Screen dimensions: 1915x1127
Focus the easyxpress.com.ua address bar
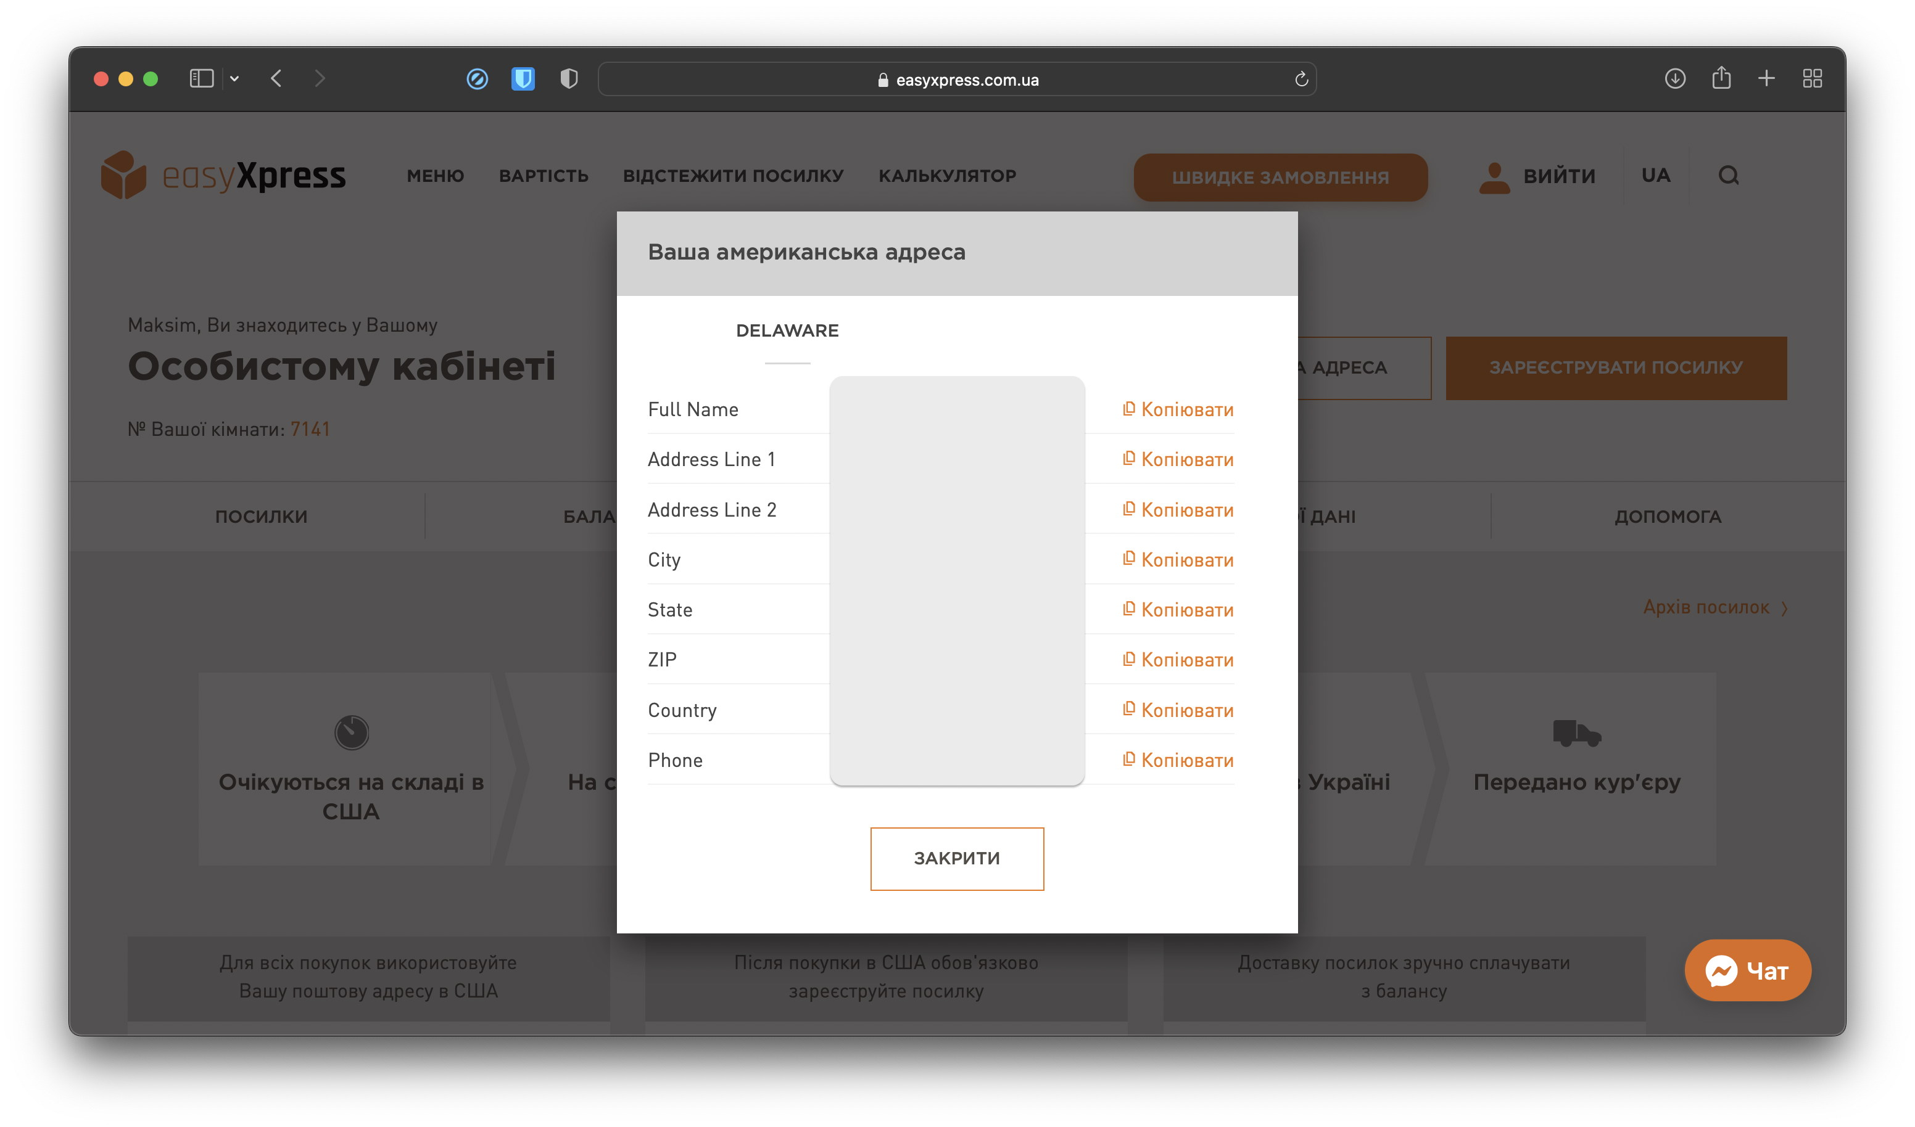[957, 79]
